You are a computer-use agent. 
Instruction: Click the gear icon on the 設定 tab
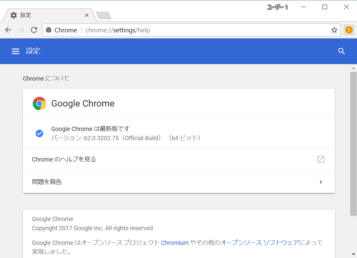(x=13, y=15)
